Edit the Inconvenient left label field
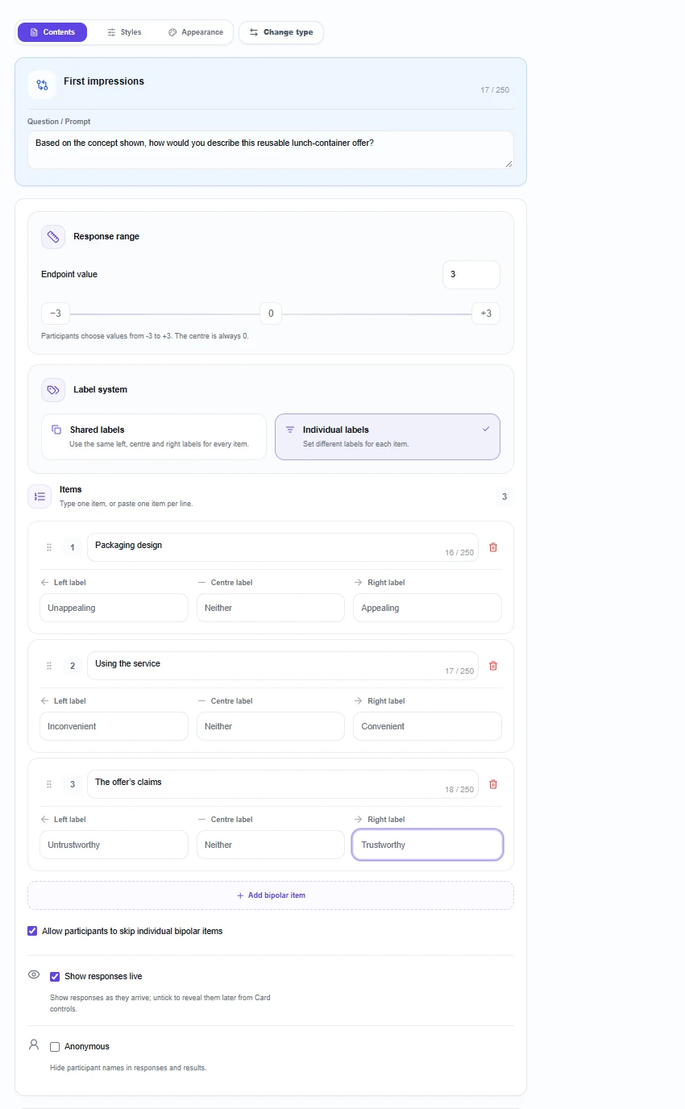This screenshot has height=1109, width=685. [x=114, y=726]
